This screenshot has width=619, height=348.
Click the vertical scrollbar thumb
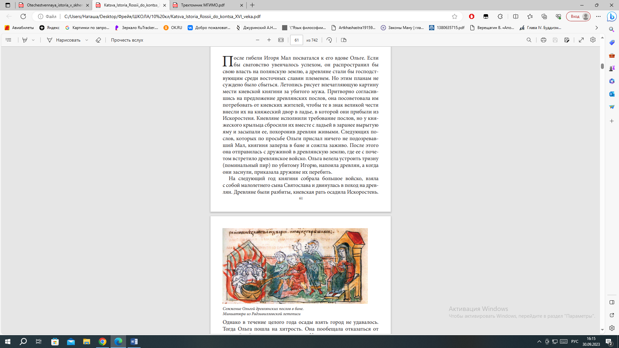602,66
